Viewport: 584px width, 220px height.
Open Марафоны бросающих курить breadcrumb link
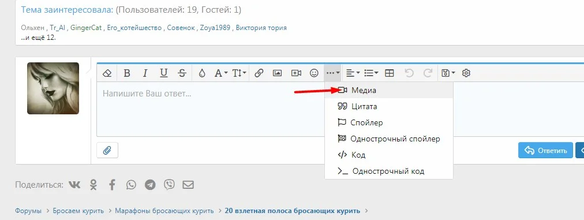[164, 211]
